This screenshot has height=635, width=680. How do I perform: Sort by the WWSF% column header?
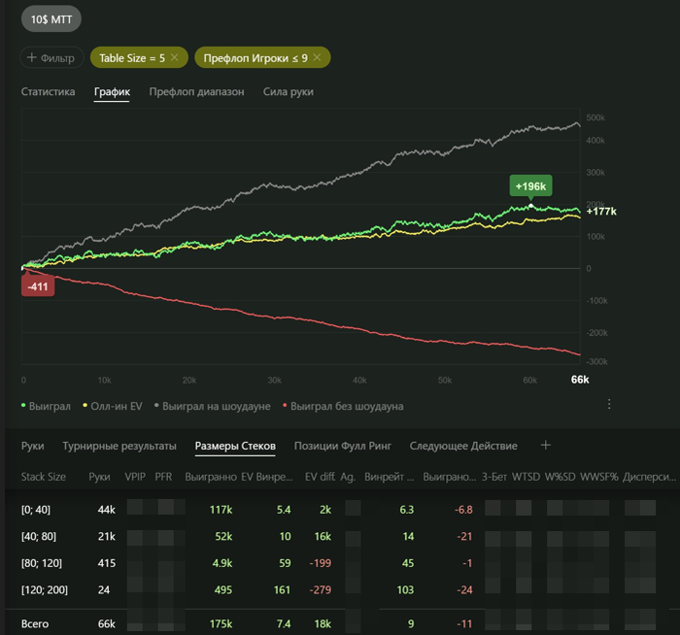(x=599, y=477)
